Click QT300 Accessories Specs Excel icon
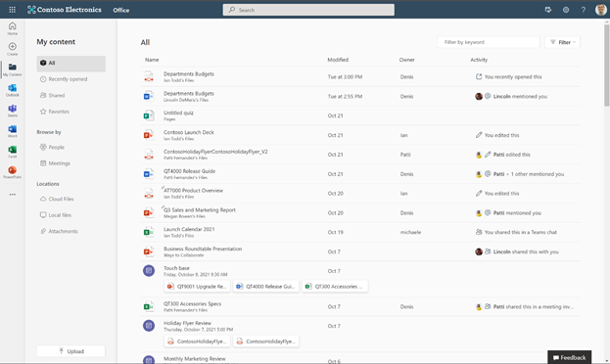The width and height of the screenshot is (610, 364). (148, 306)
